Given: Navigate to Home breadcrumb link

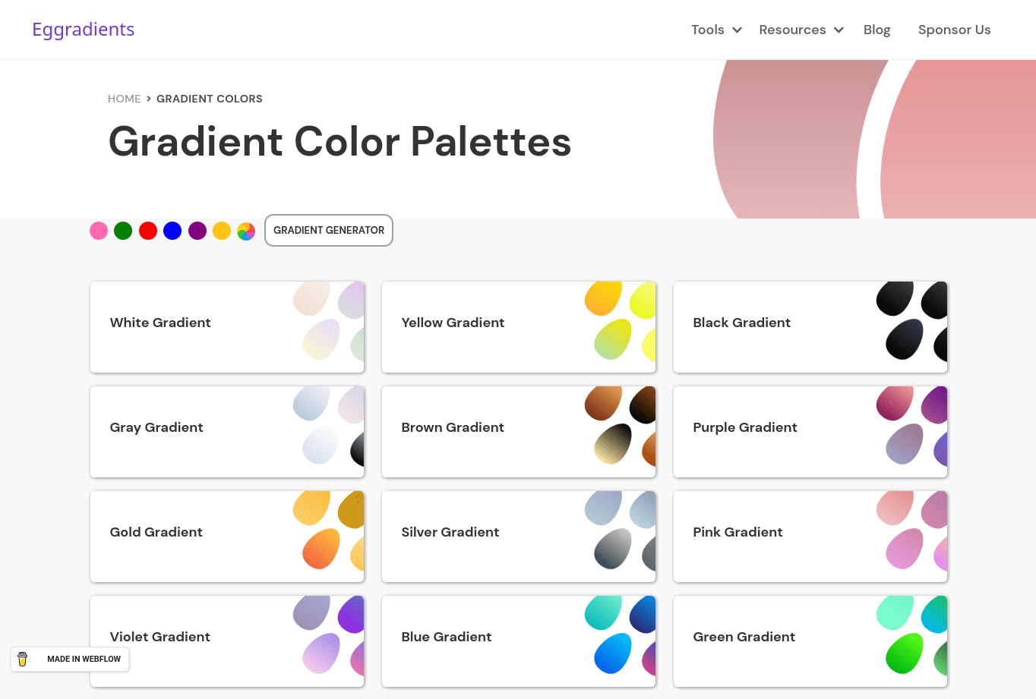Looking at the screenshot, I should point(124,99).
